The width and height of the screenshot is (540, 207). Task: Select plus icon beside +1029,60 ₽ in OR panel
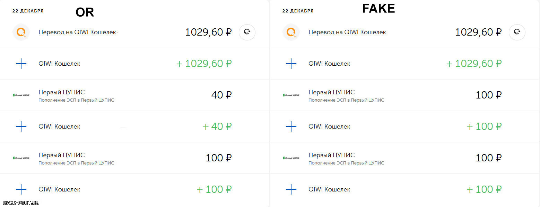pos(21,64)
